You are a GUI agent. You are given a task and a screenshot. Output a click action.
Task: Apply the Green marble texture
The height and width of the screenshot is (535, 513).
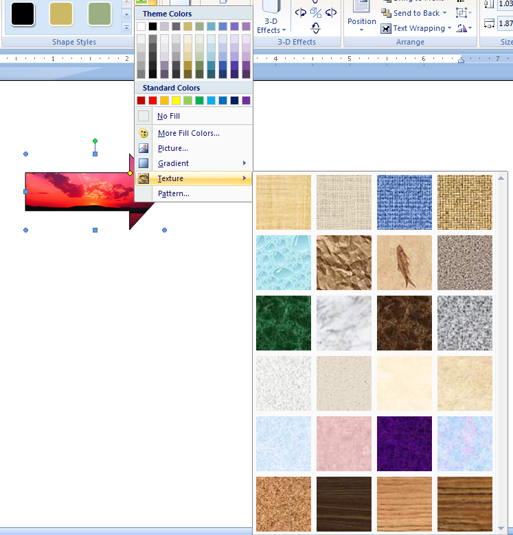pyautogui.click(x=284, y=323)
